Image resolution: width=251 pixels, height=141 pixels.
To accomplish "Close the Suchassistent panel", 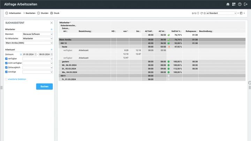I will pyautogui.click(x=52, y=23).
